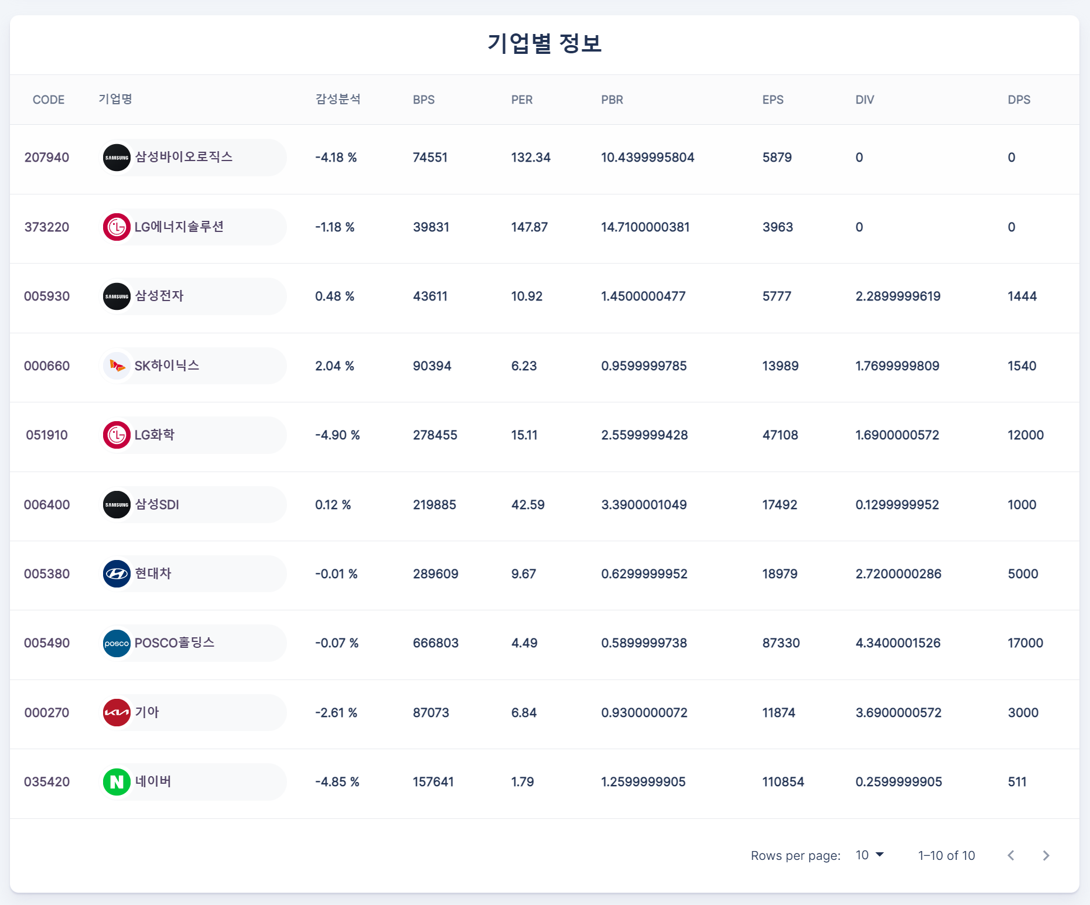Screen dimensions: 1090x905
Task: Click the LG화학 logo icon
Action: pyautogui.click(x=117, y=435)
